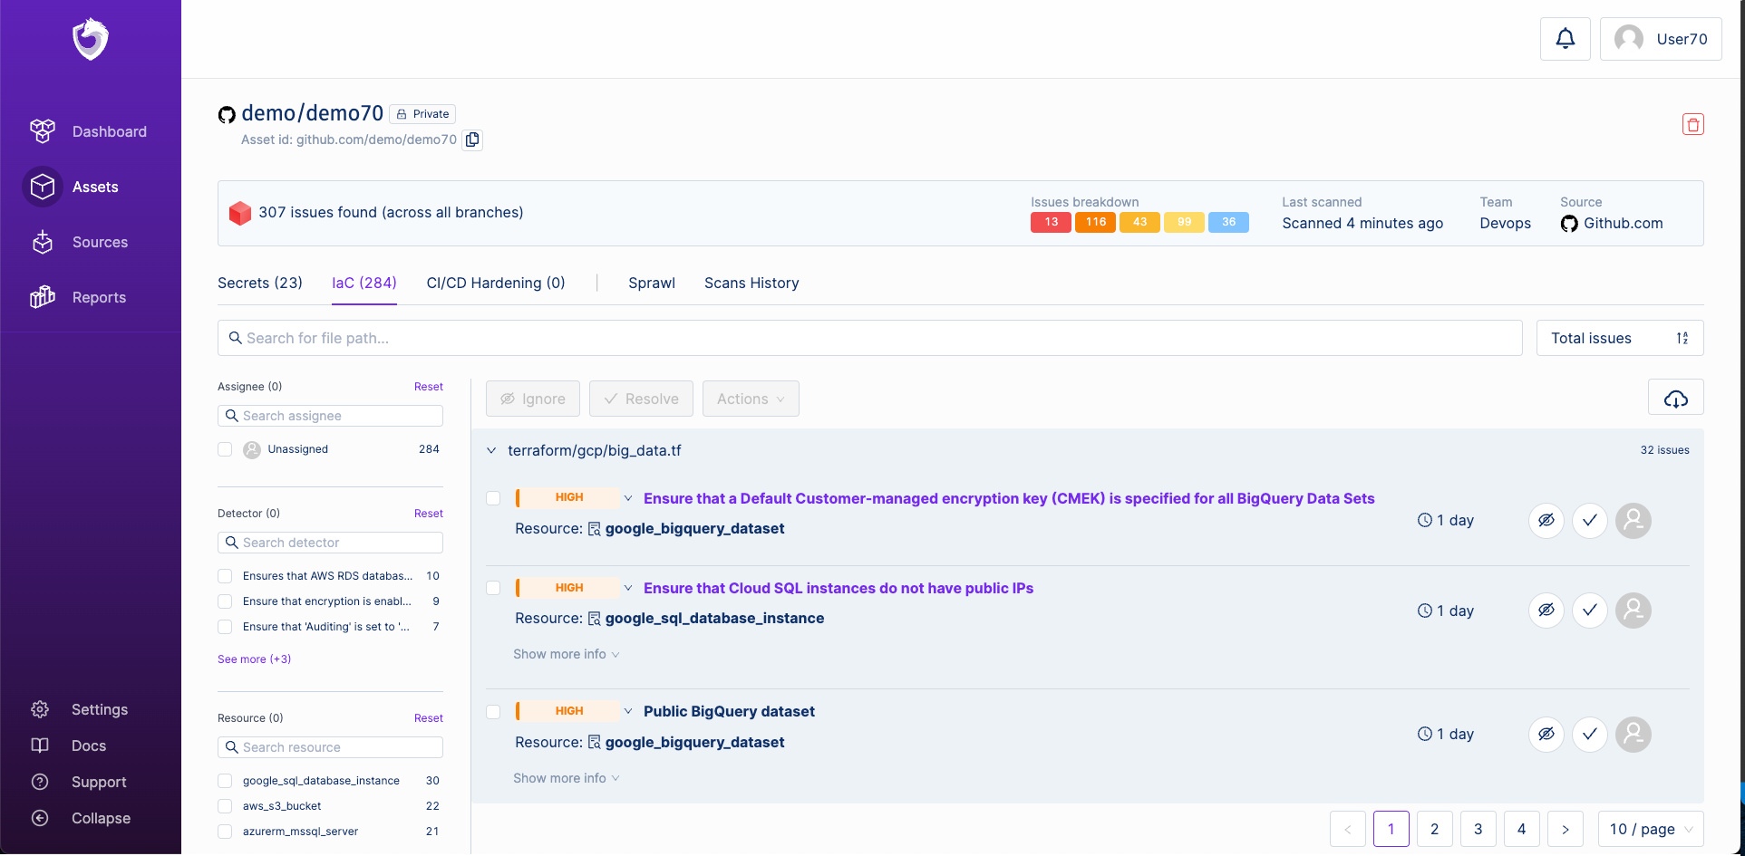
Task: Delete asset with red trash icon
Action: tap(1692, 124)
